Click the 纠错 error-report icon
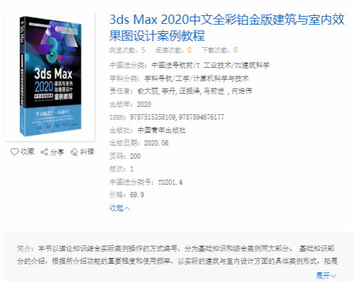The height and width of the screenshot is (281, 358). [75, 152]
